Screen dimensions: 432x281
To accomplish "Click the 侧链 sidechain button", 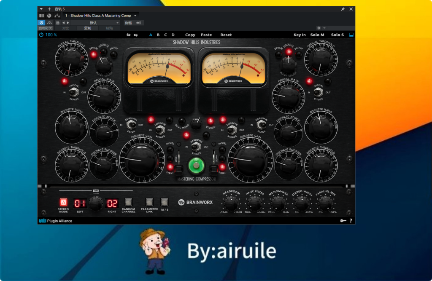I will tap(128, 23).
